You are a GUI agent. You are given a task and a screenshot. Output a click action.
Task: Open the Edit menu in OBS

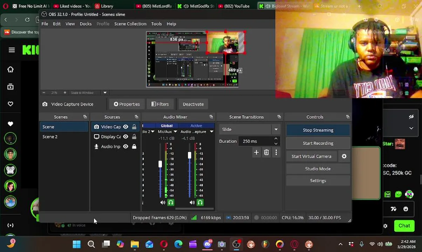(57, 24)
